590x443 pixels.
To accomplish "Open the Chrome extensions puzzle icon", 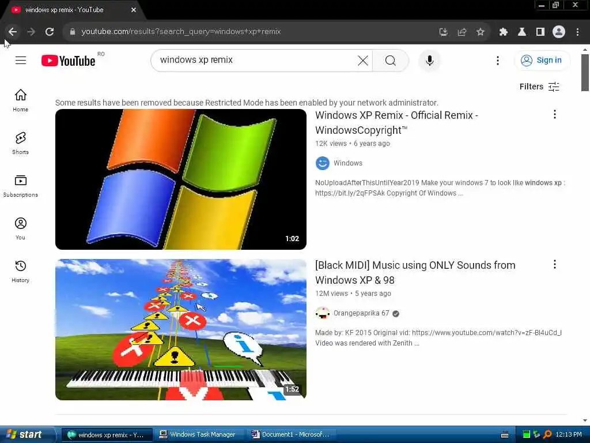I will (504, 32).
